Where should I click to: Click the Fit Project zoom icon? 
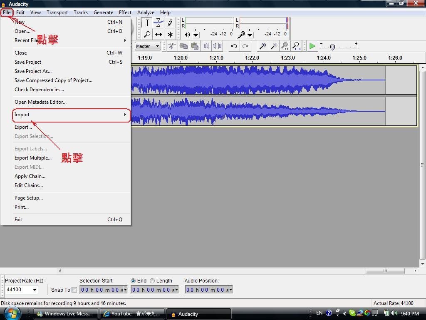coord(296,46)
